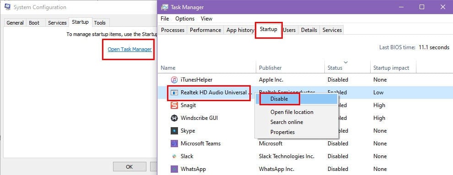Screen dimensions: 453x175
Task: Sort by Startup impact column header
Action: pos(391,68)
